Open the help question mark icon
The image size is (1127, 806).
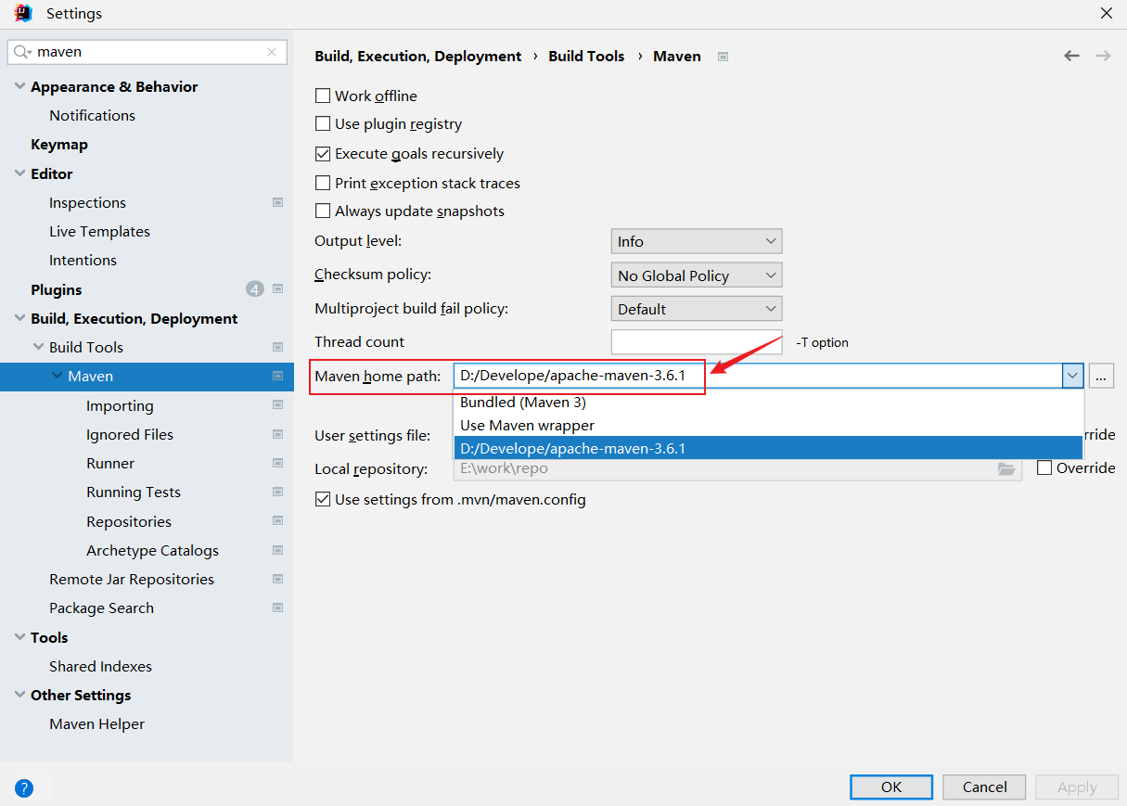(x=24, y=788)
